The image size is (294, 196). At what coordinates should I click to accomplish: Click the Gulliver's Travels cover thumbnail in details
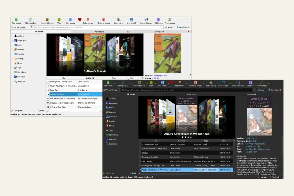point(168,53)
